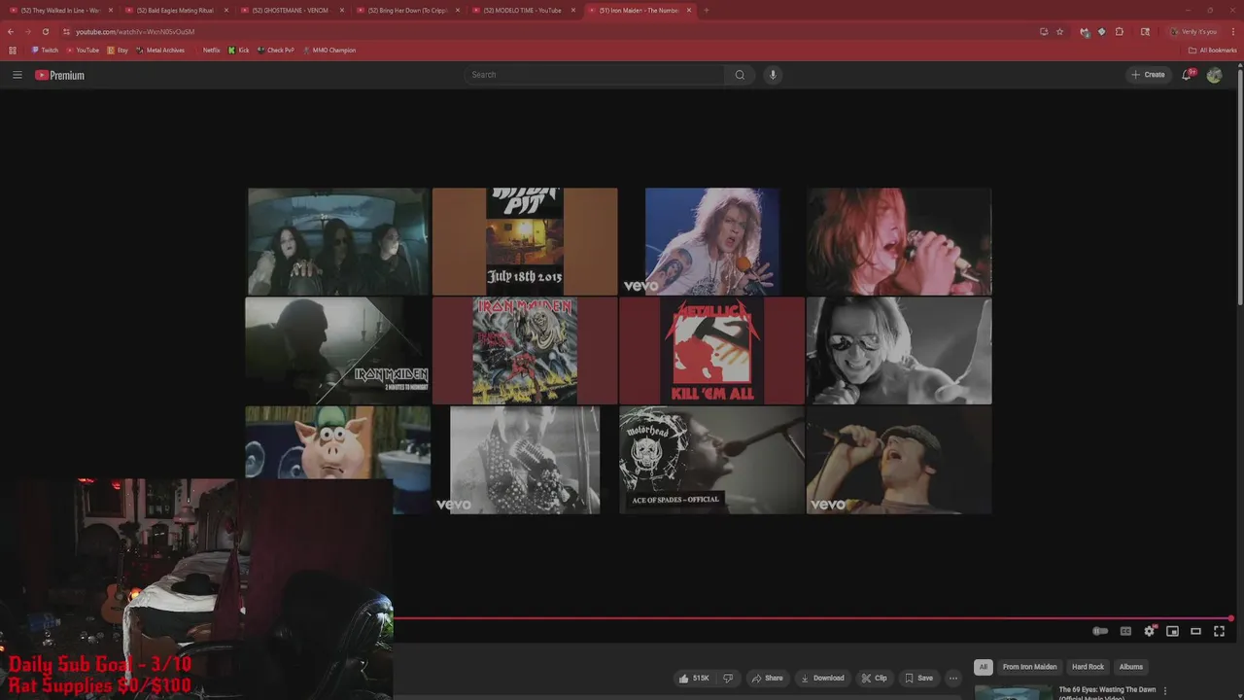Image resolution: width=1244 pixels, height=700 pixels.
Task: Open the Twitch bookmark
Action: (45, 50)
